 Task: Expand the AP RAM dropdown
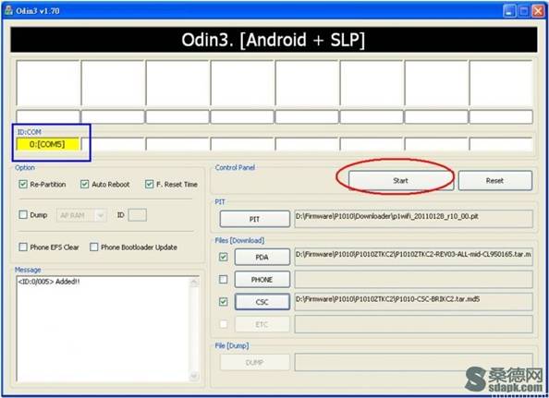[101, 215]
